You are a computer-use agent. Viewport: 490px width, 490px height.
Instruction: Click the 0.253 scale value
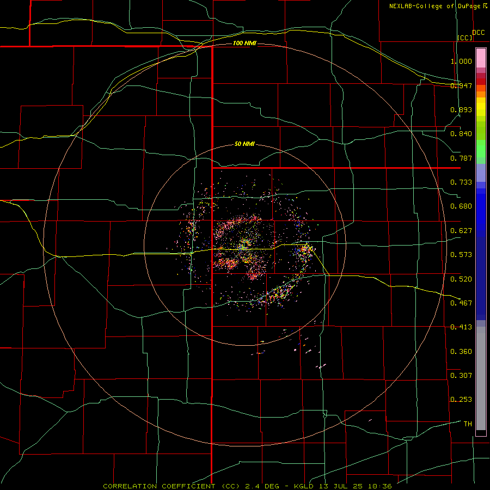point(461,400)
